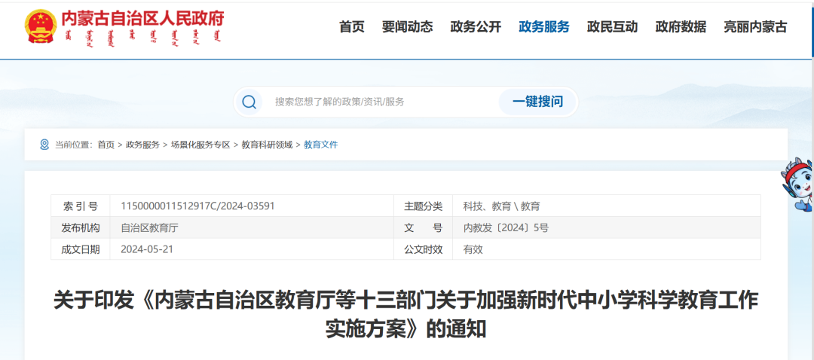Click the 公文时效 label cell

click(423, 249)
